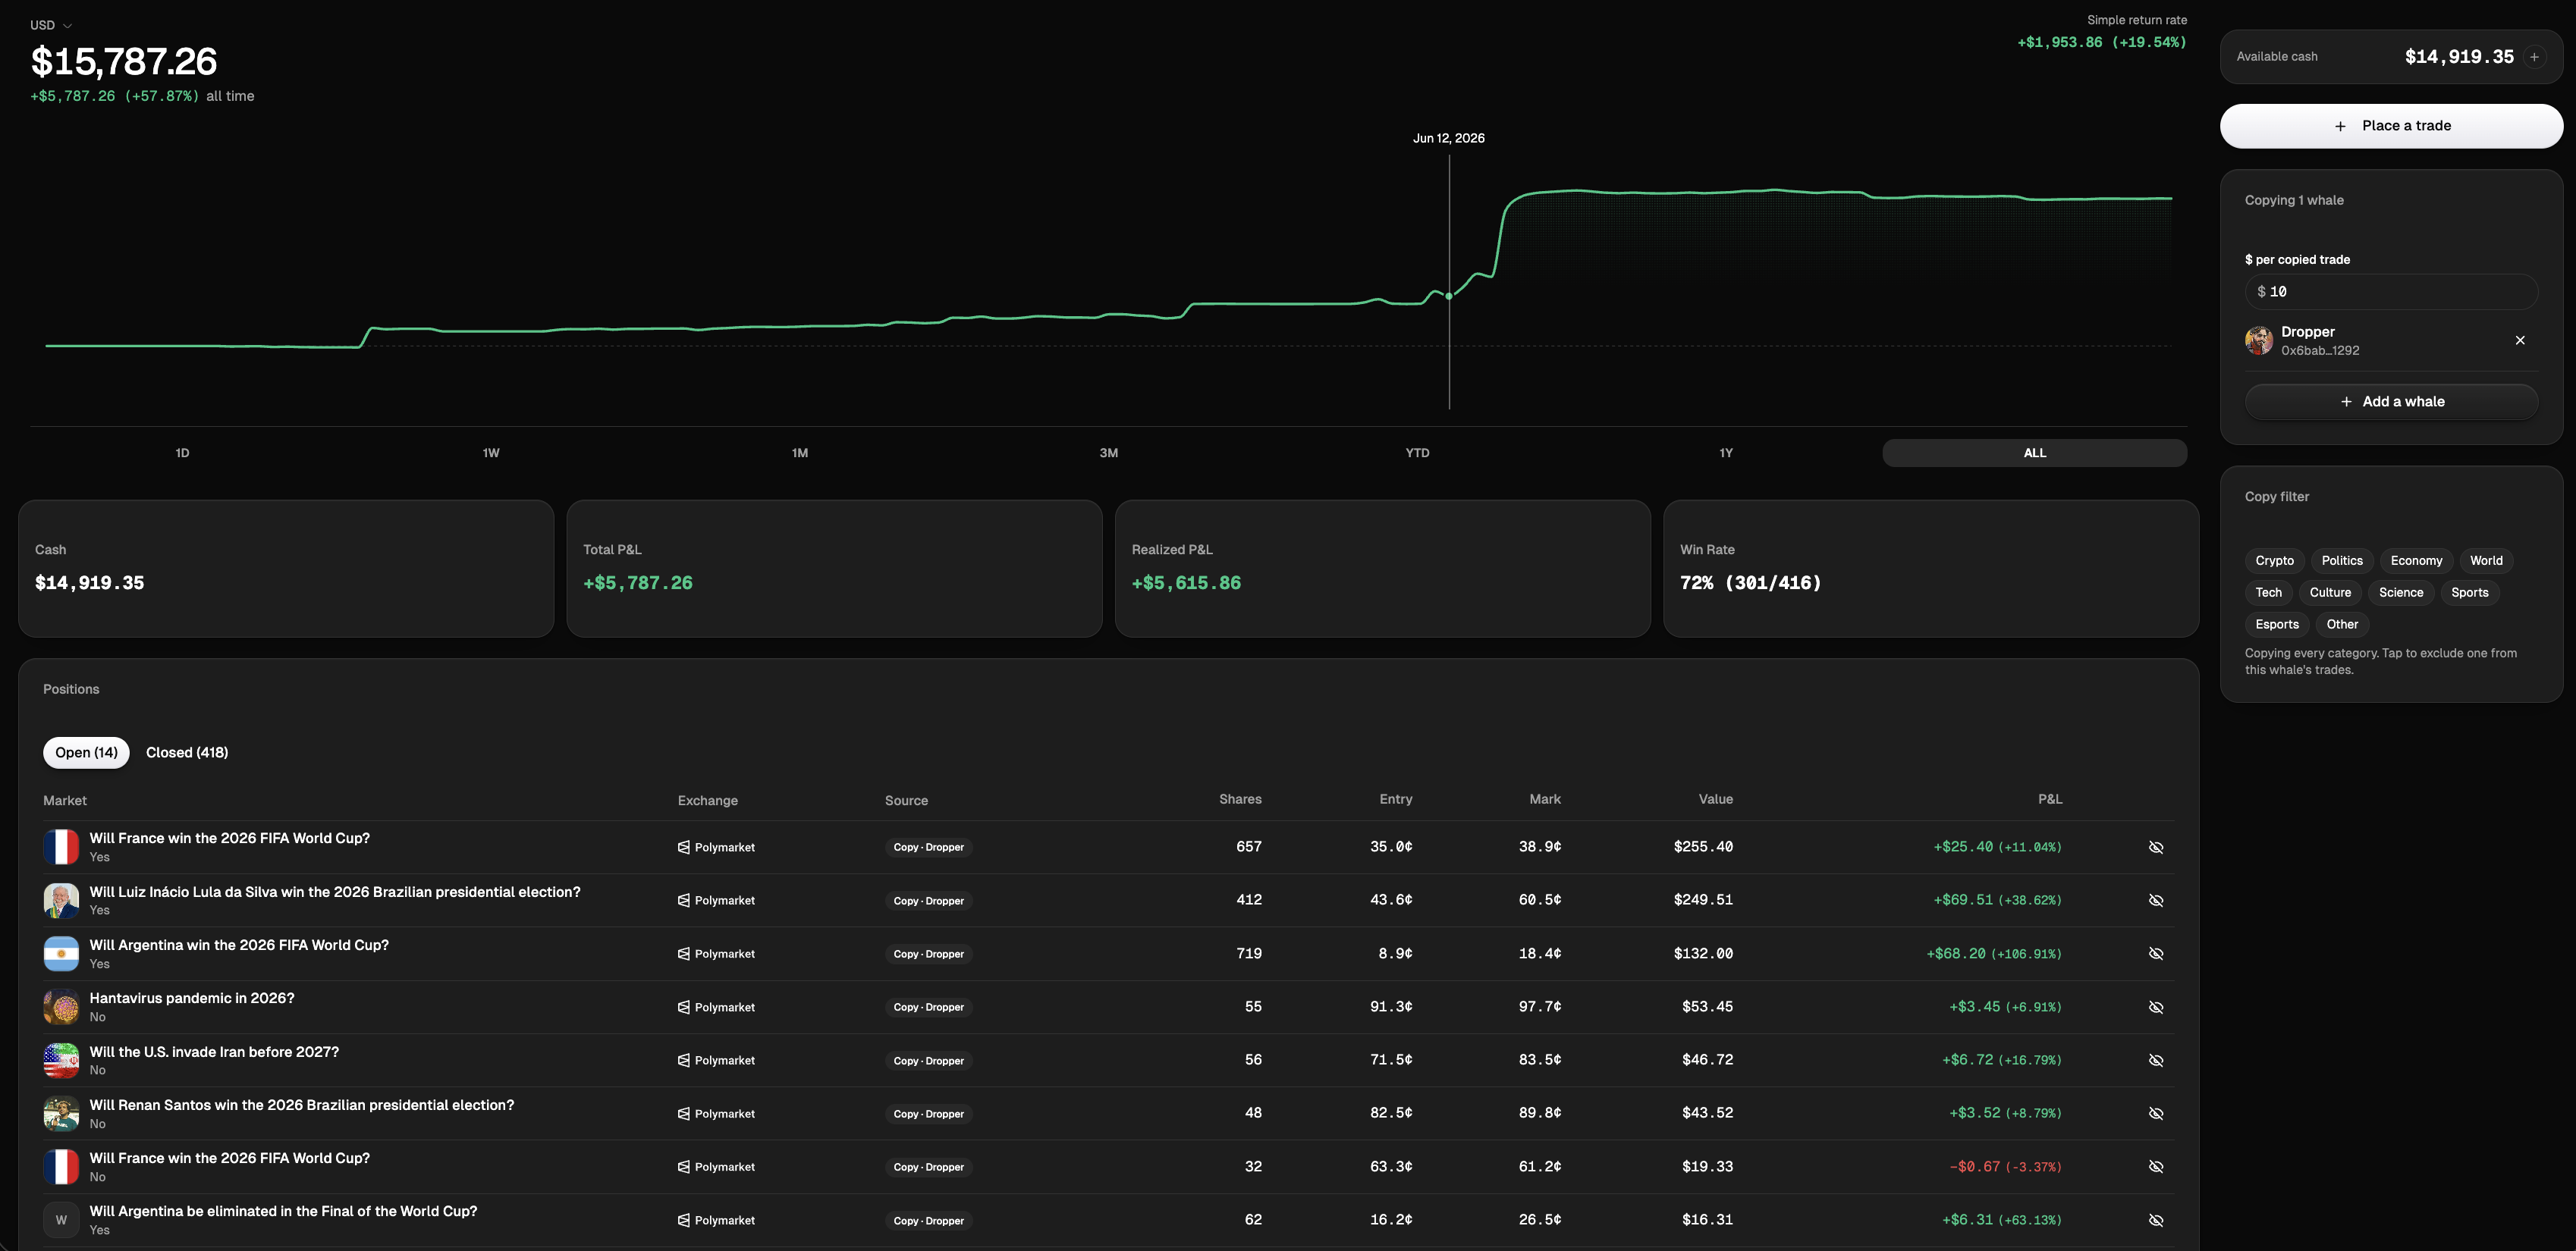The height and width of the screenshot is (1251, 2576).
Task: Exclude the Crypto category in Copy filter
Action: [x=2274, y=560]
